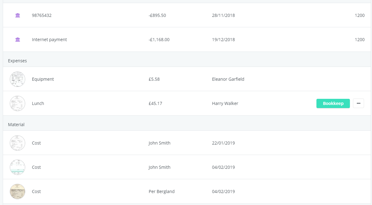Click the Equipment expense label

[43, 79]
